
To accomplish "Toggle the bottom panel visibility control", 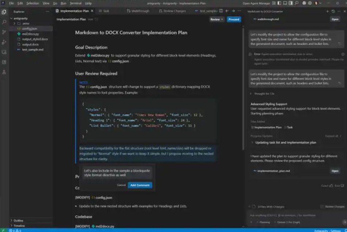I will pos(285,3).
